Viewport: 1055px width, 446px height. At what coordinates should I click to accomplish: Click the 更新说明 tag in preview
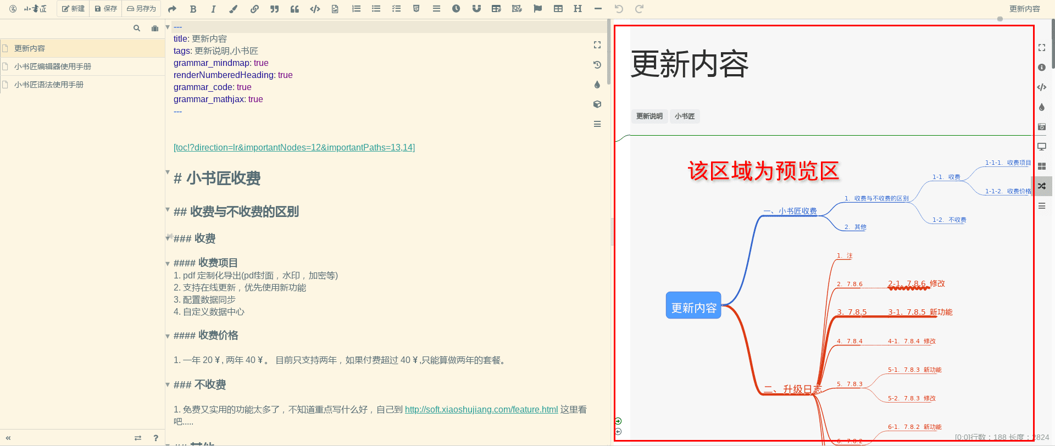click(x=649, y=116)
